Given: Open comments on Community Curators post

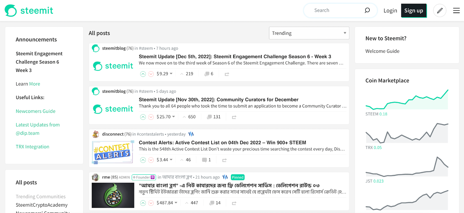Looking at the screenshot, I should tap(214, 117).
